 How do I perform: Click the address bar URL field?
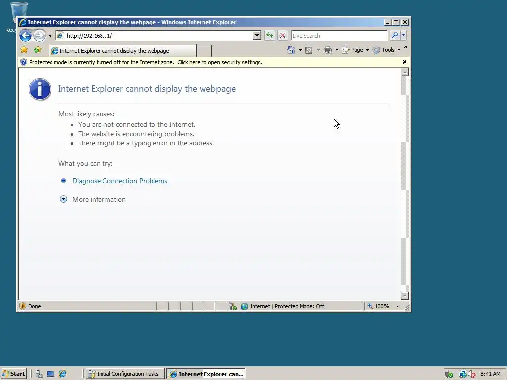[158, 36]
